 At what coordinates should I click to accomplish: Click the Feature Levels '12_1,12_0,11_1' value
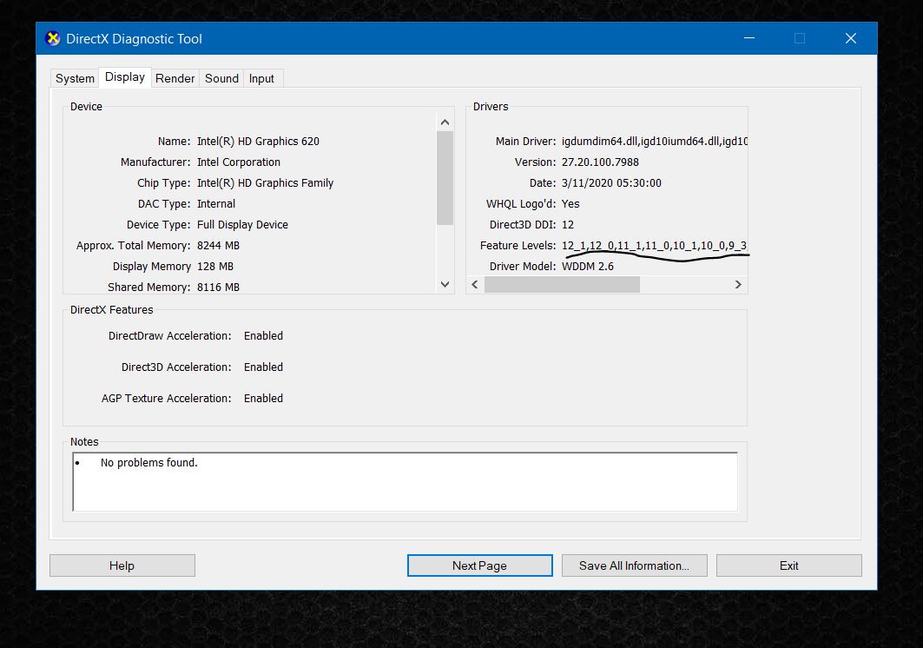pyautogui.click(x=655, y=246)
